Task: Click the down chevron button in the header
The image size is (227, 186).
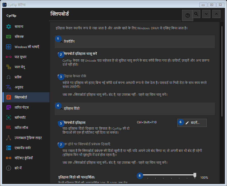Action: (206, 14)
